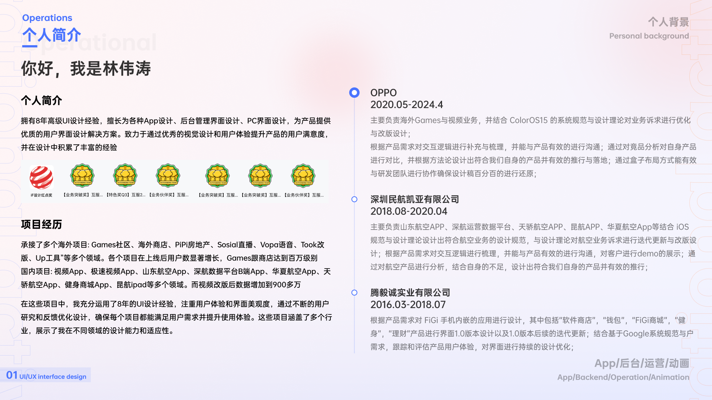Viewport: 712px width, 400px height.
Task: Click the 2018.08-2020.04 date range
Action: [409, 211]
